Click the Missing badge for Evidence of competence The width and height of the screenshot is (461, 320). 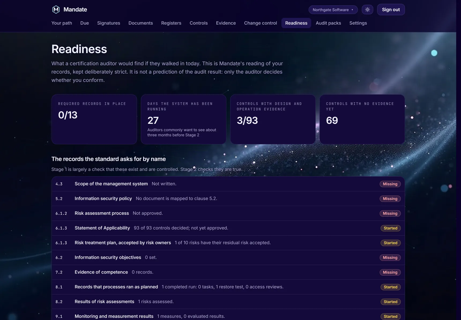pyautogui.click(x=390, y=272)
